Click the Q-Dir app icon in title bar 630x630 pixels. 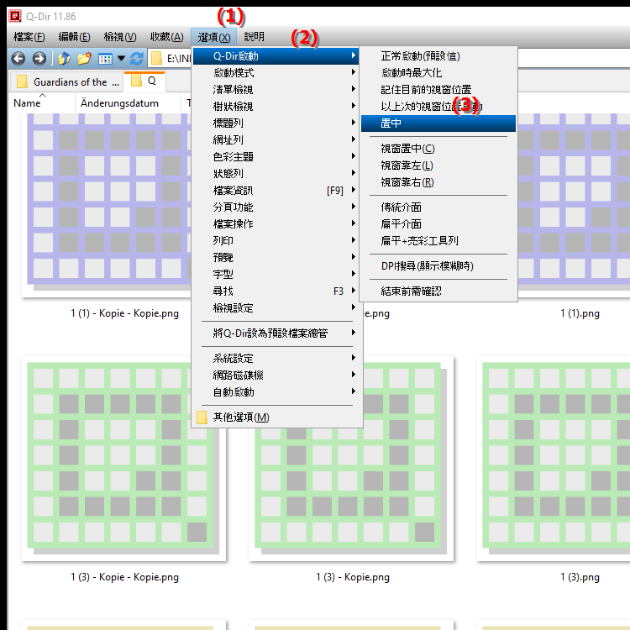pyautogui.click(x=13, y=14)
